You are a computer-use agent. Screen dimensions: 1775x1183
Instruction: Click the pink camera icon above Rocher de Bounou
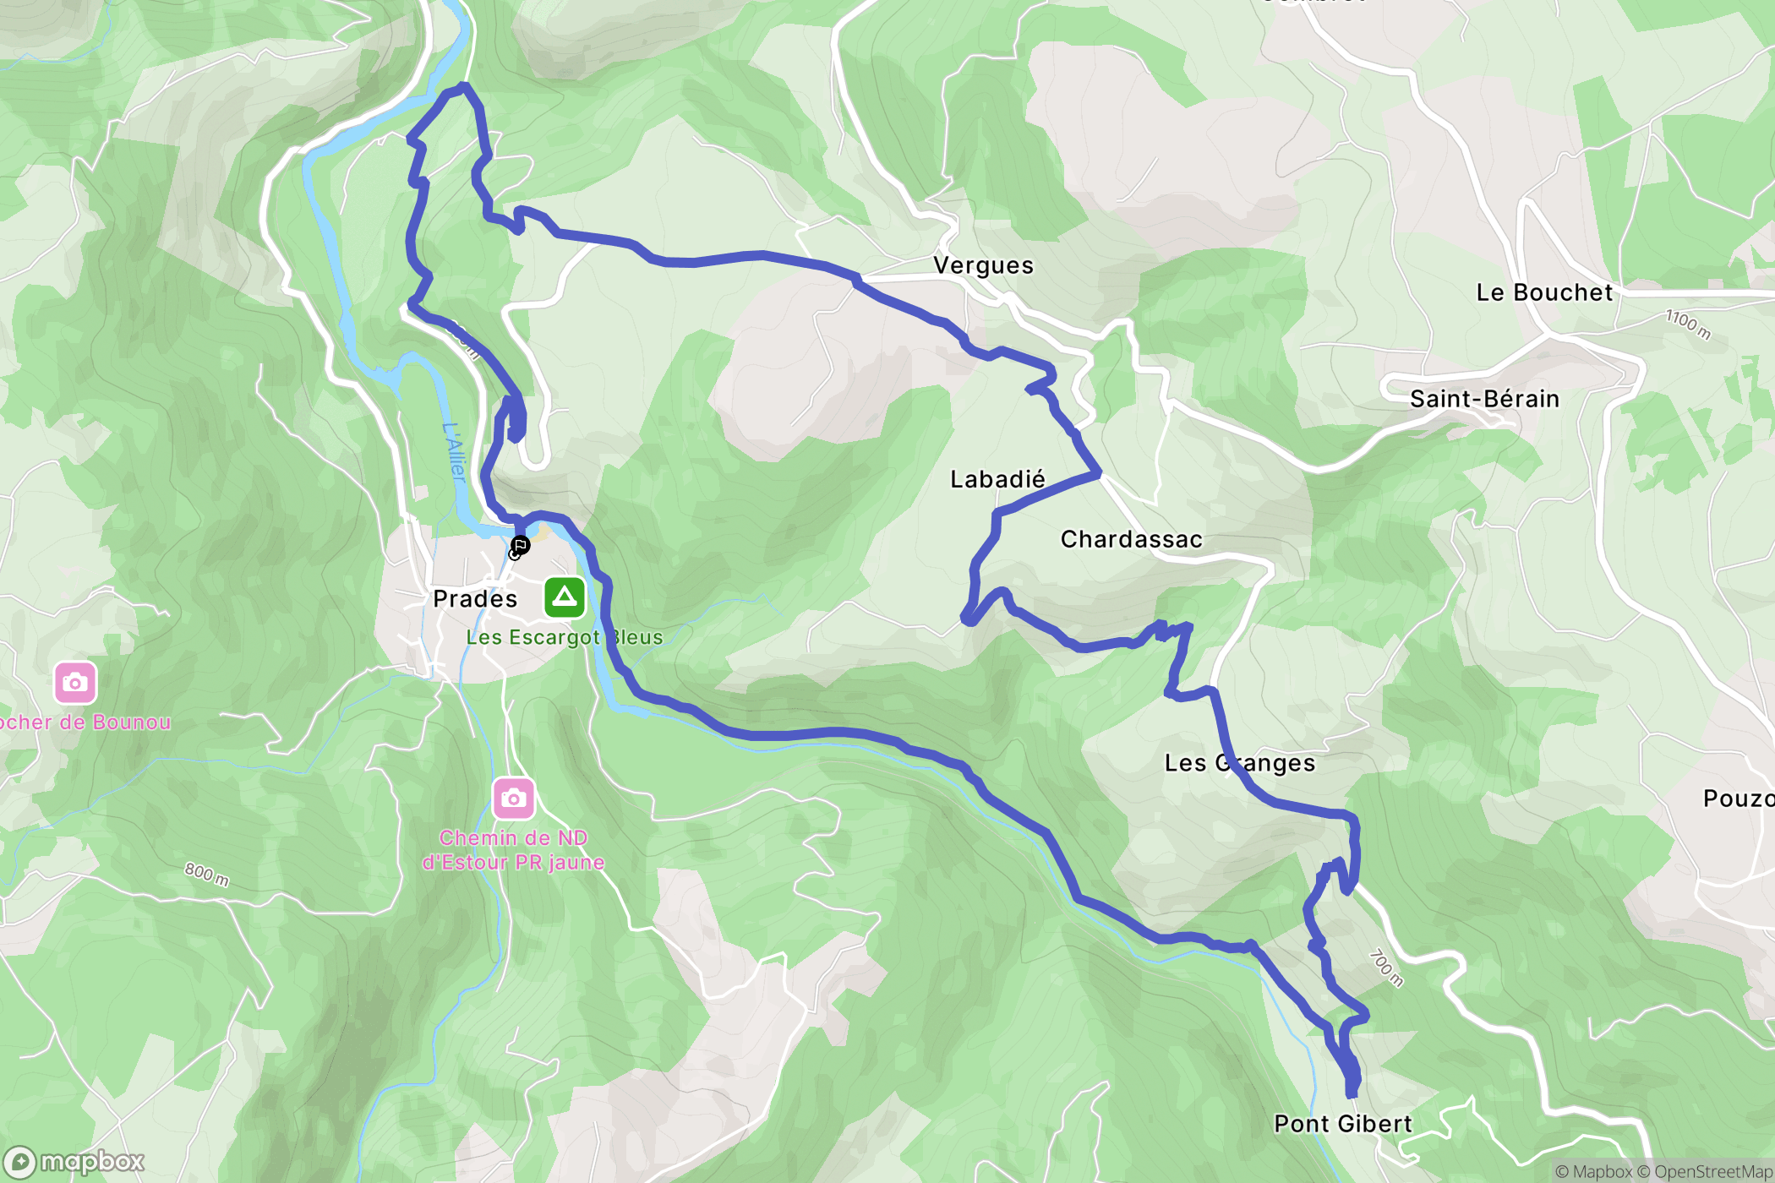tap(75, 682)
